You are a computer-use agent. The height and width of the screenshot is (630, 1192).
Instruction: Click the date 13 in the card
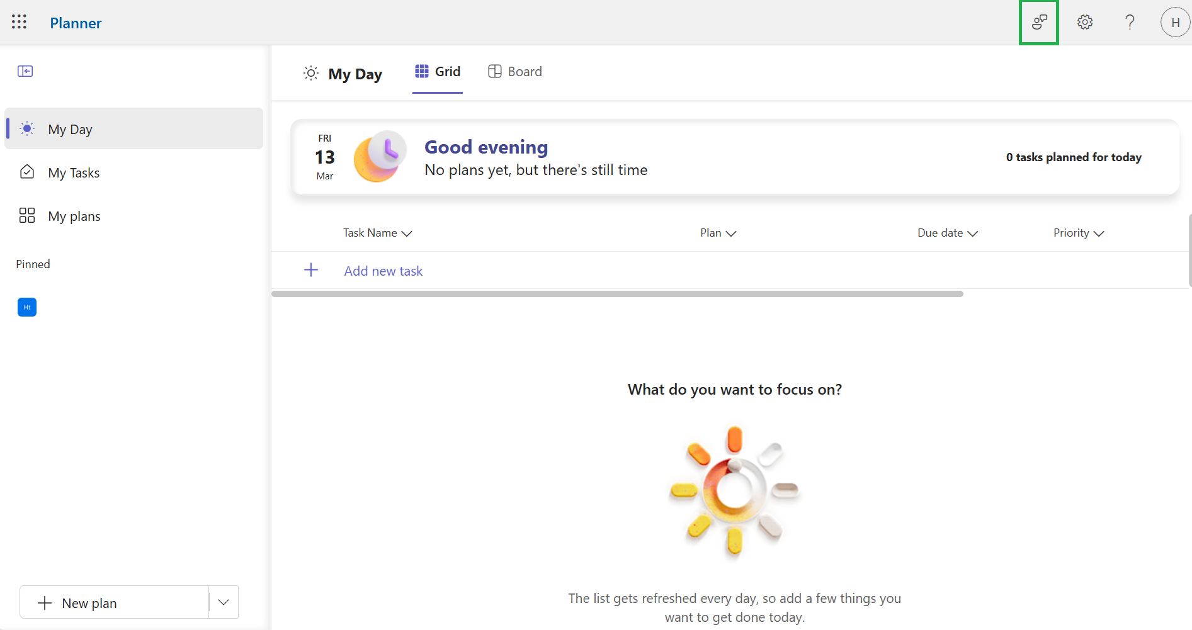pos(325,157)
